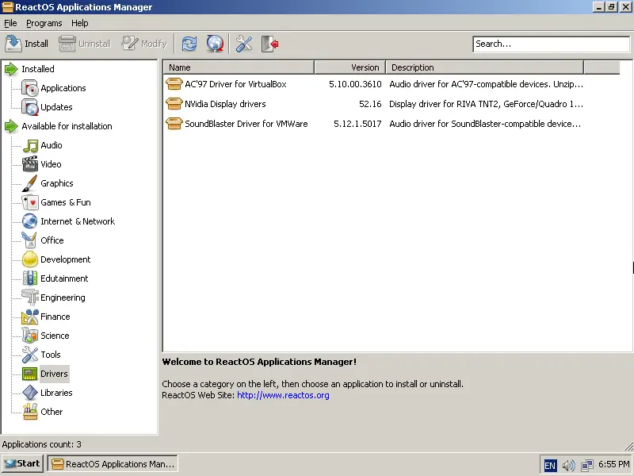Click the AC'97 driver package icon

(174, 84)
